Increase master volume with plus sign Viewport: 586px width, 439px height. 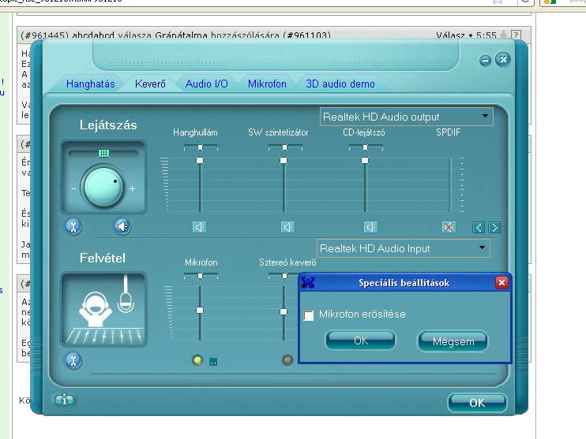click(x=133, y=188)
